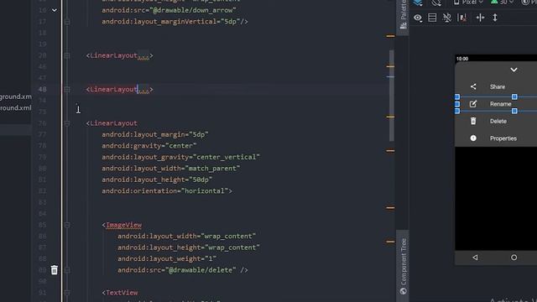The height and width of the screenshot is (302, 537).
Task: Collapse the TextView fold marker in gutter
Action: click(67, 293)
